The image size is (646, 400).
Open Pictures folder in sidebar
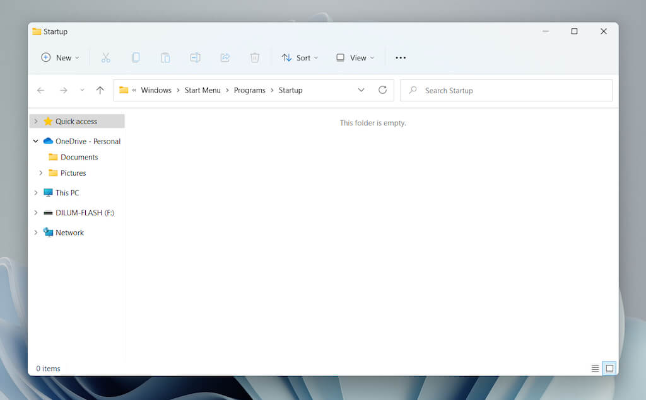point(67,173)
